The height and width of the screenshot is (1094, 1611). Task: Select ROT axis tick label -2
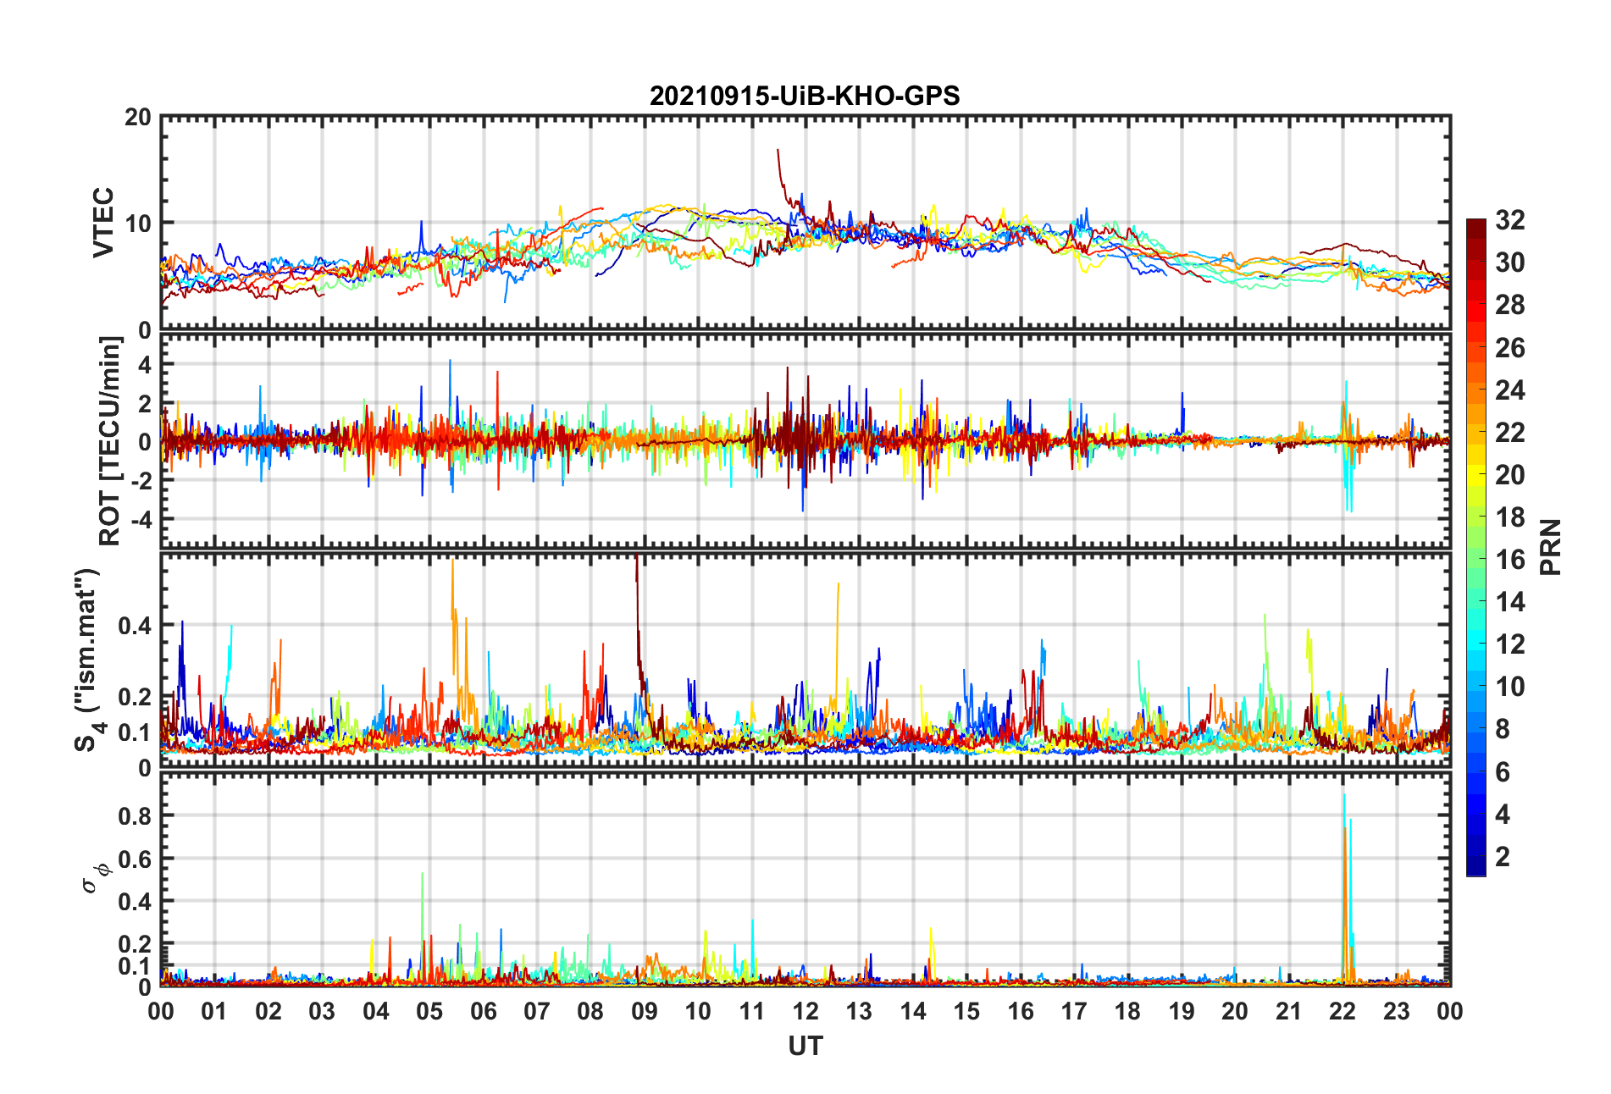coord(141,480)
